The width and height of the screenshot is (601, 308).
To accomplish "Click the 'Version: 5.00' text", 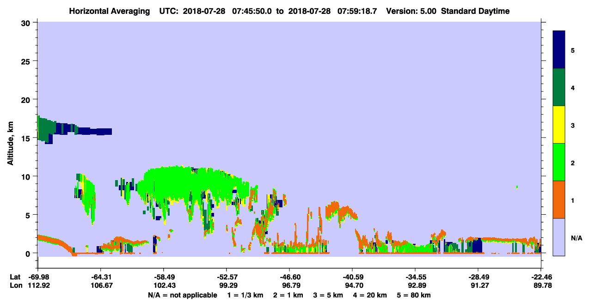I will pyautogui.click(x=411, y=11).
